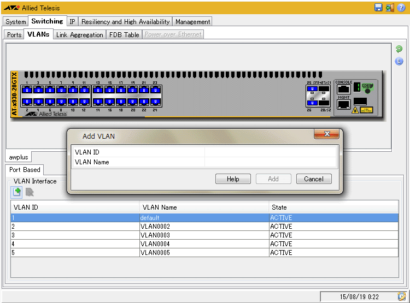Click the console port on the switch image

[x=343, y=89]
